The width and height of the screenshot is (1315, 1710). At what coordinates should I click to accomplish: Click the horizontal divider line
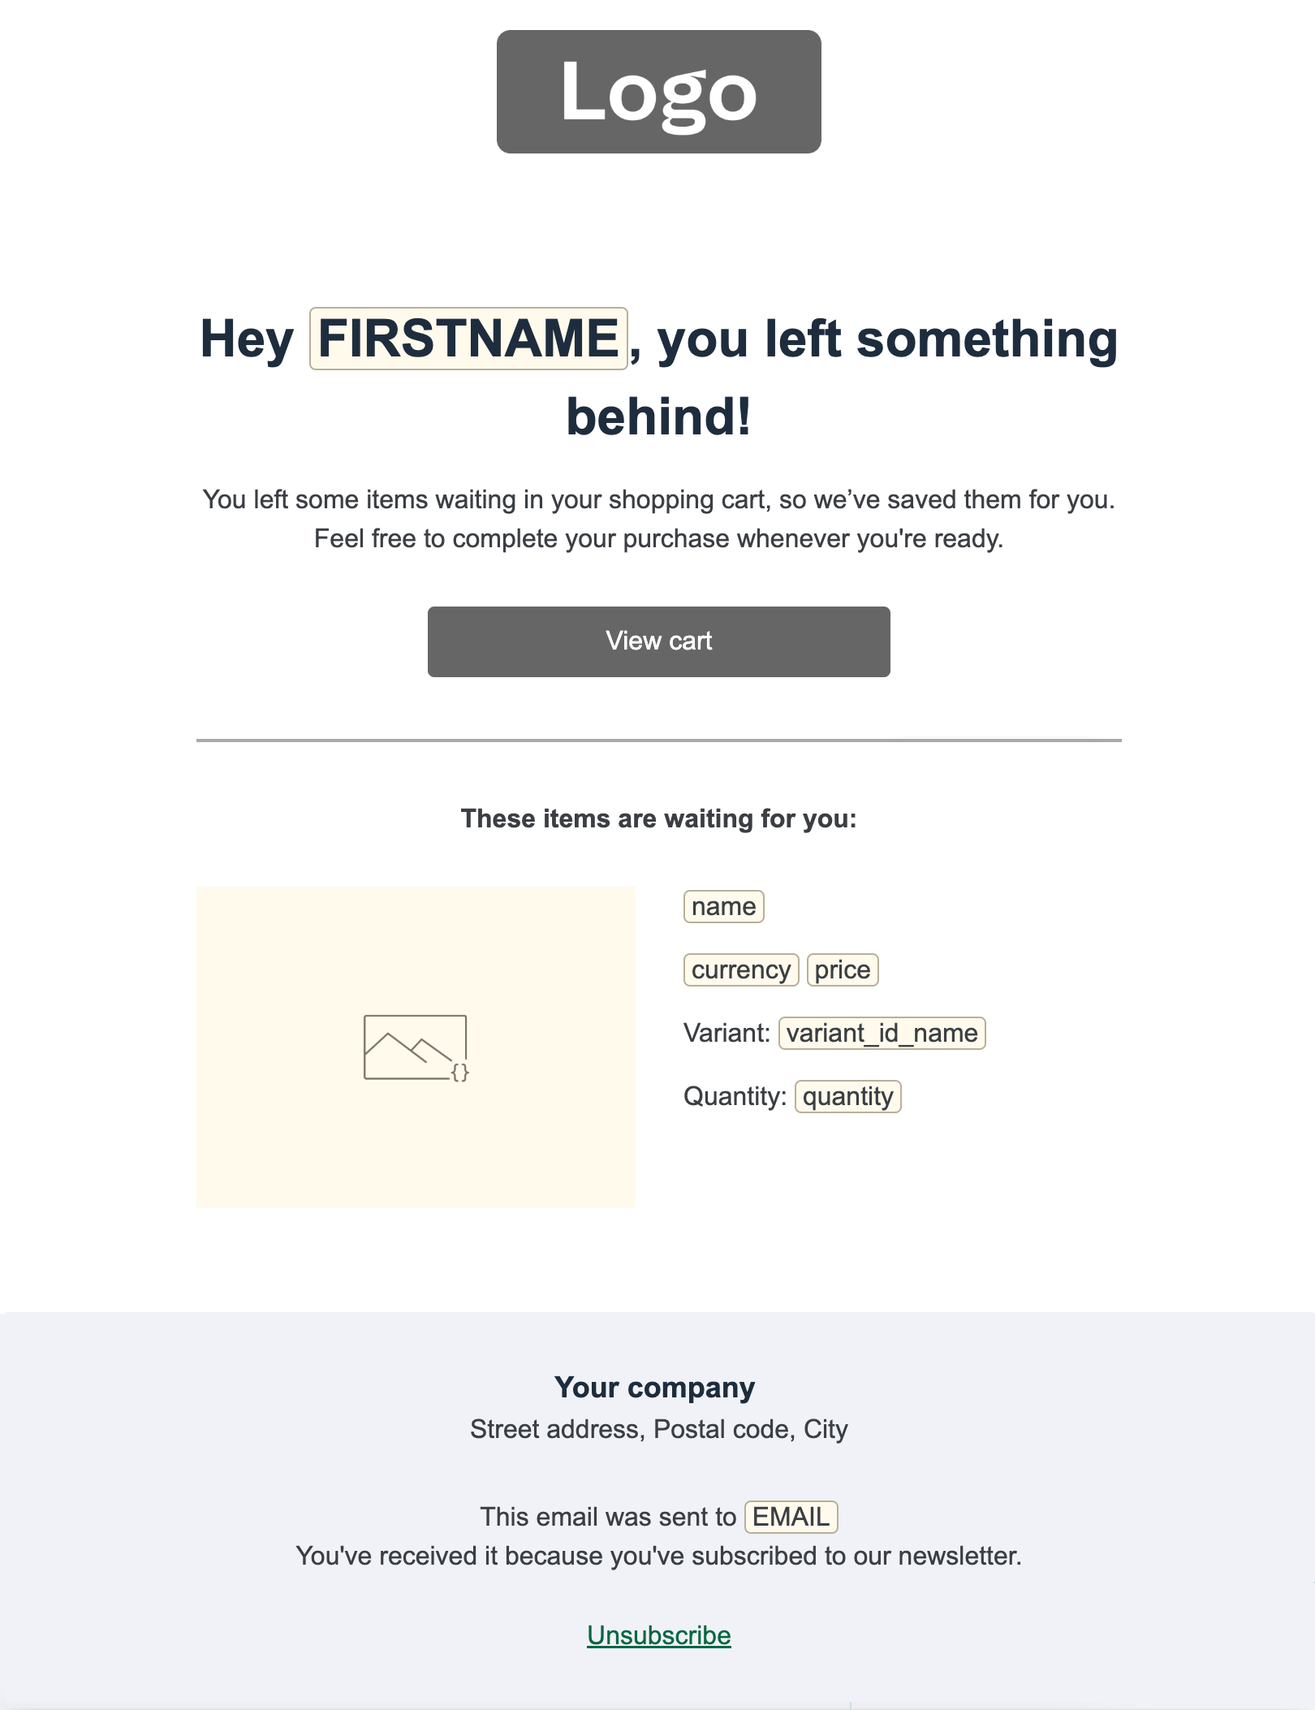pos(658,741)
